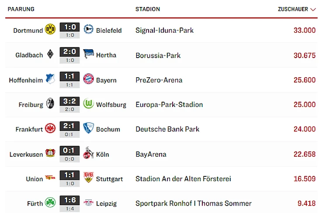Click the Arminia Bielefeld club logo
The height and width of the screenshot is (213, 319).
pos(89,30)
